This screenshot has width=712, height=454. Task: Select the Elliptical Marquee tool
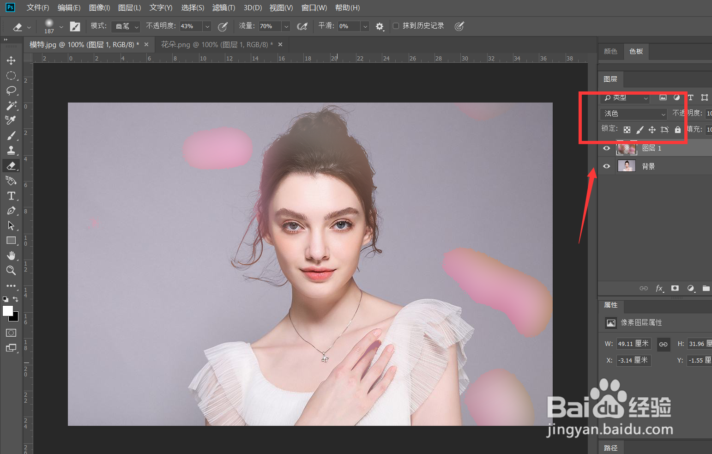click(x=11, y=76)
